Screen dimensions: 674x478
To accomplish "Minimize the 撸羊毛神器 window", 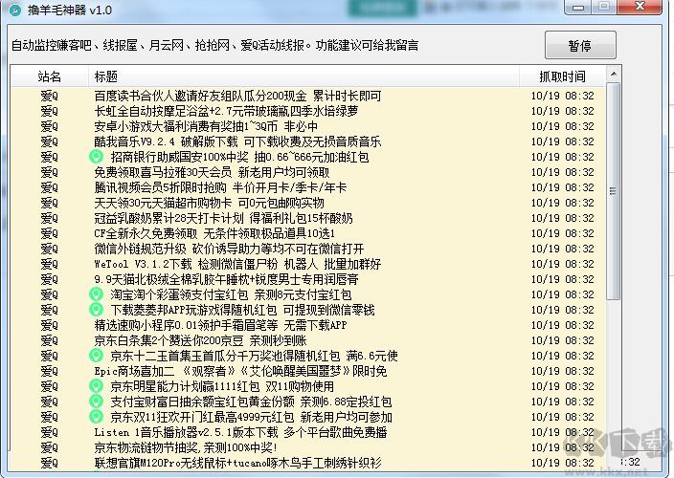I will [578, 7].
